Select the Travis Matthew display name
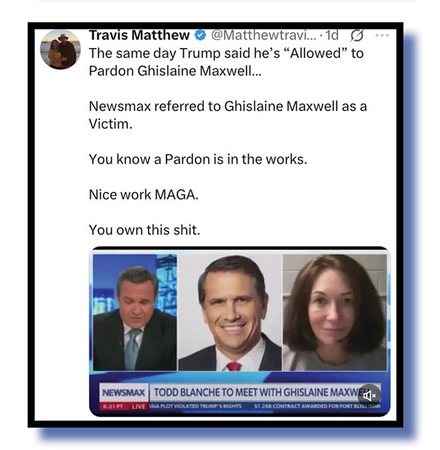Screen dimensions: 440x450 click(139, 35)
